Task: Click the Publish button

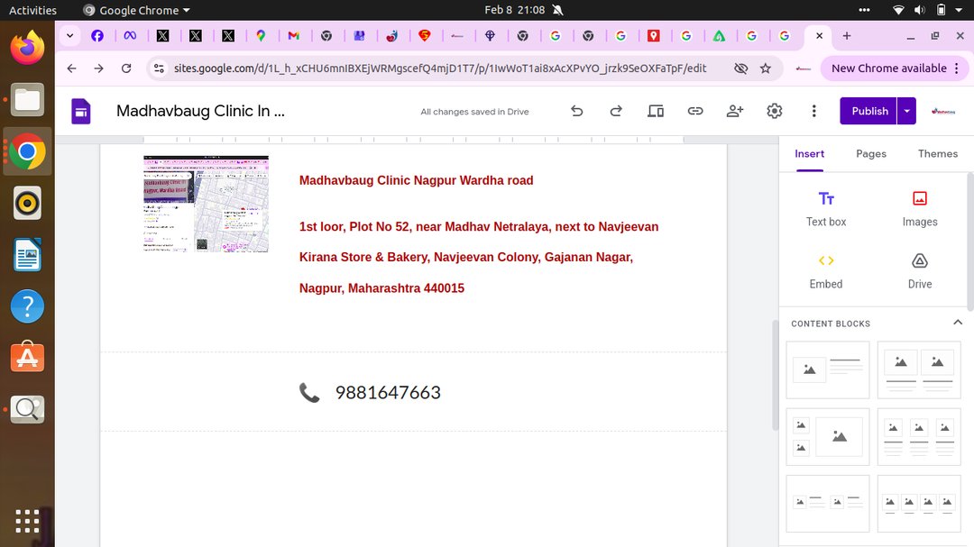Action: (x=869, y=111)
